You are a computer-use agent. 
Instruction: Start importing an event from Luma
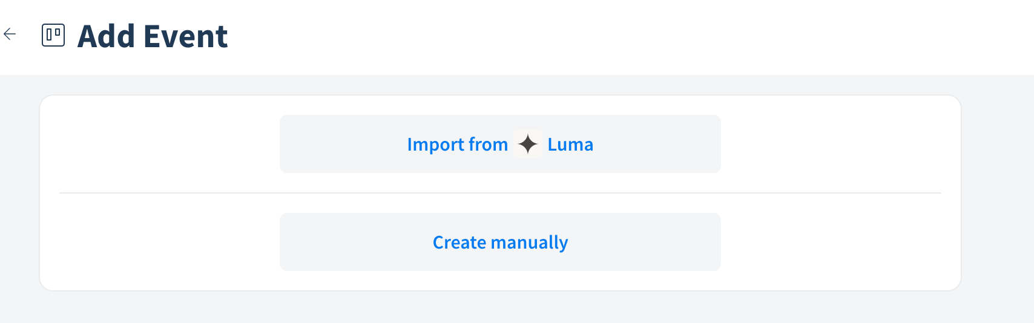coord(500,144)
